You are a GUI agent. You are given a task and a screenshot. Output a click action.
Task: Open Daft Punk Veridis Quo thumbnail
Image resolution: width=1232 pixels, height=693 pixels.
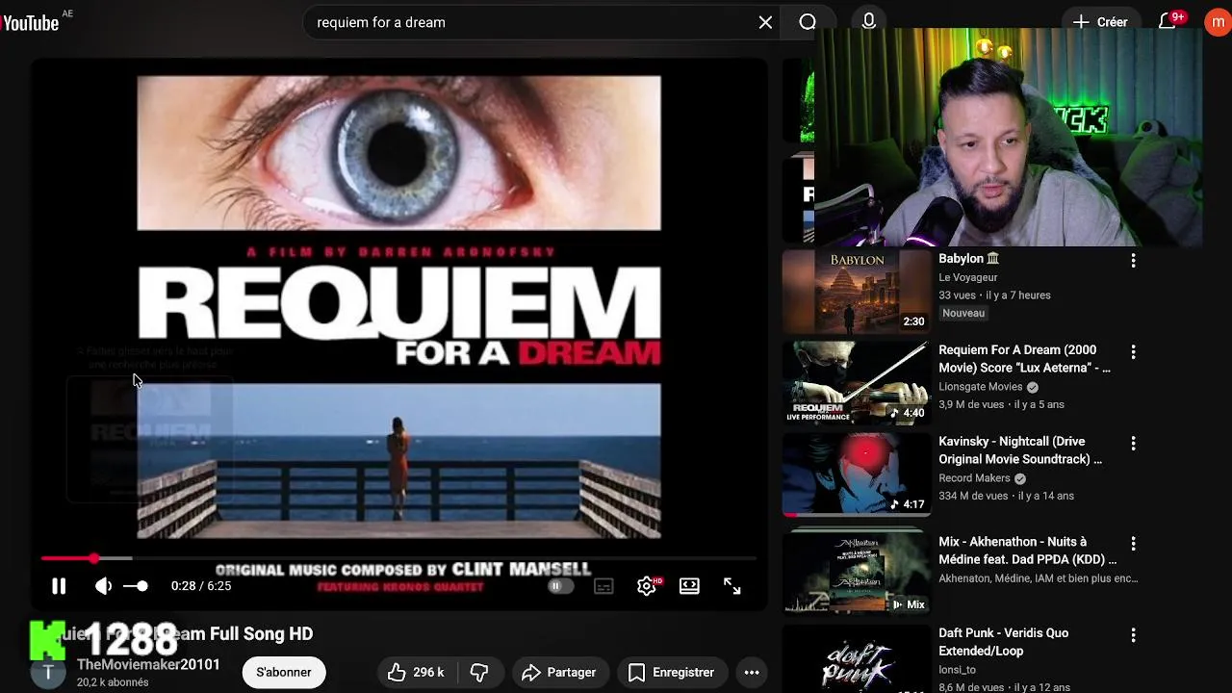tap(856, 659)
